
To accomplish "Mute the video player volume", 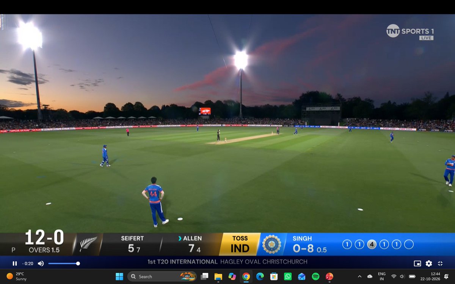I will click(41, 264).
